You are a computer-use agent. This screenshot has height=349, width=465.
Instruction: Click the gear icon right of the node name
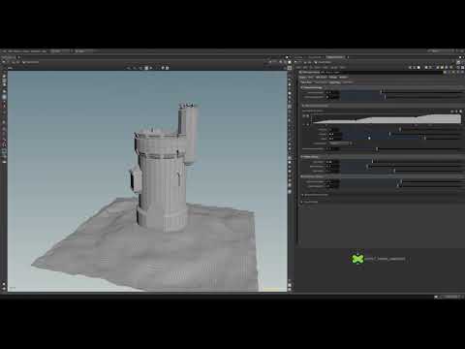click(446, 73)
